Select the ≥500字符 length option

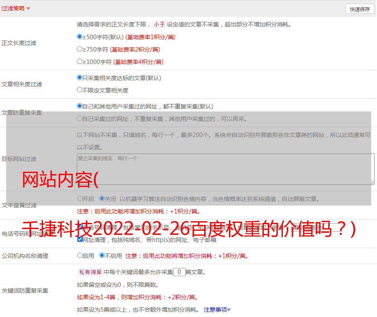(80, 37)
